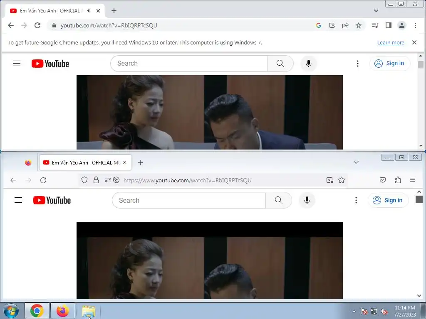The image size is (426, 319).
Task: Click YouTube Search field in Chrome
Action: [189, 64]
